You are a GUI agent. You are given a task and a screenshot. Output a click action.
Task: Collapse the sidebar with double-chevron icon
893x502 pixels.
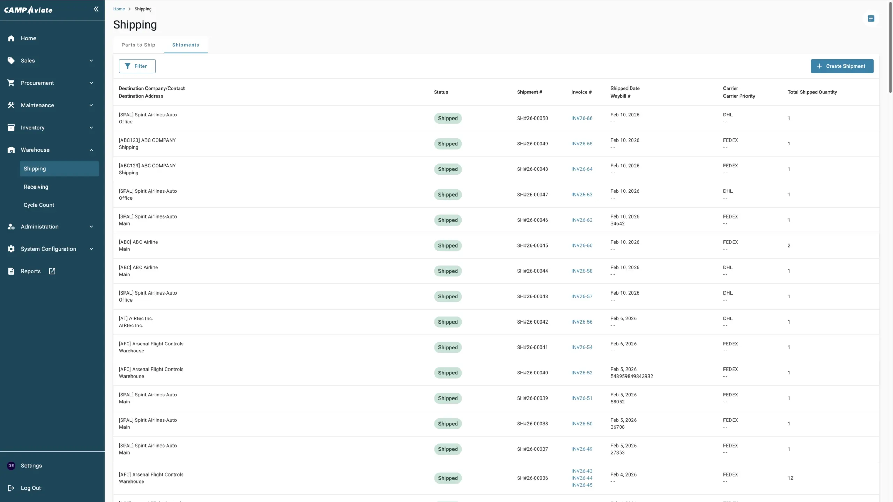96,9
